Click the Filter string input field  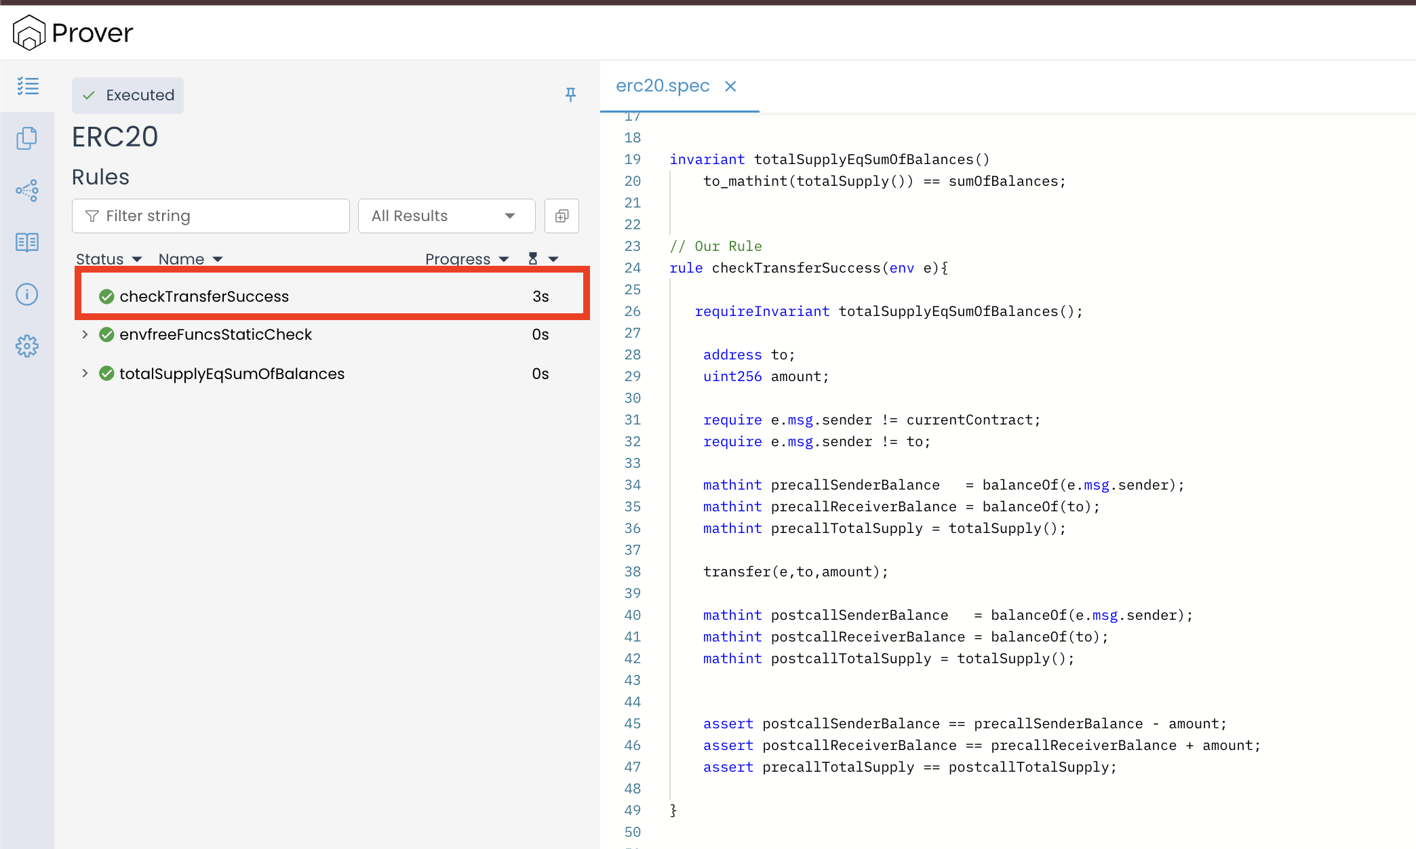pos(210,216)
